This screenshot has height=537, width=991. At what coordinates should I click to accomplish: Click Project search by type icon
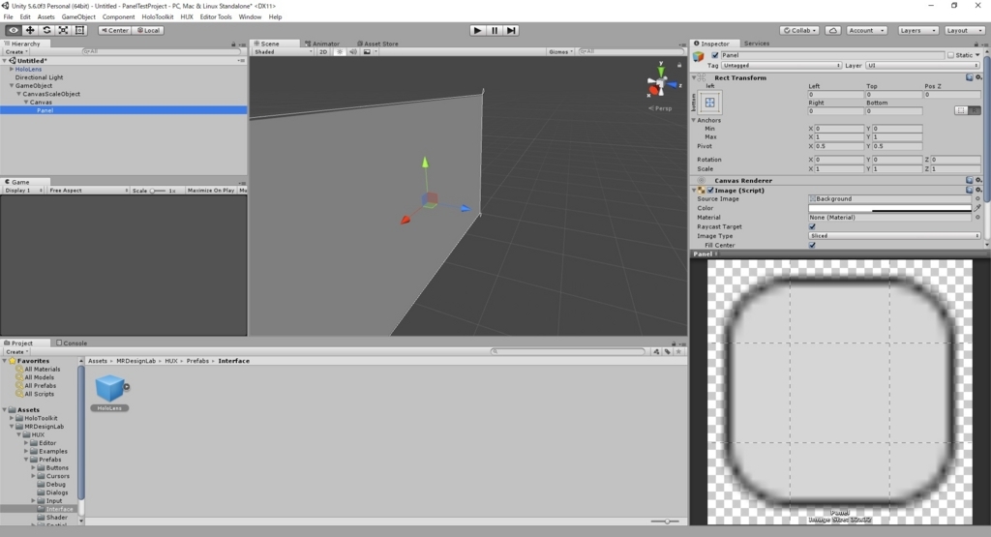tap(657, 351)
